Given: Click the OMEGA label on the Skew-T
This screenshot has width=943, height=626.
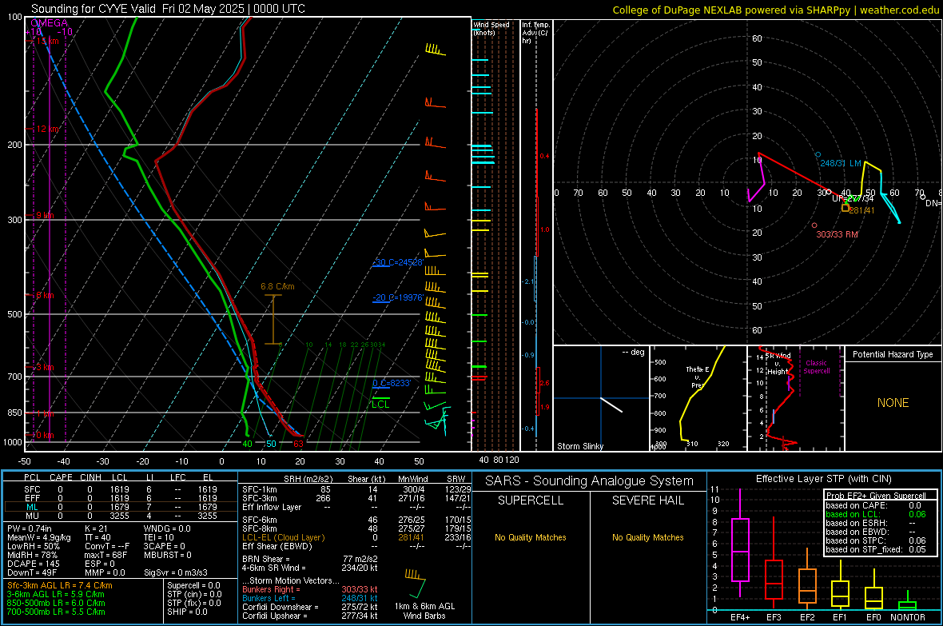Looking at the screenshot, I should (50, 23).
